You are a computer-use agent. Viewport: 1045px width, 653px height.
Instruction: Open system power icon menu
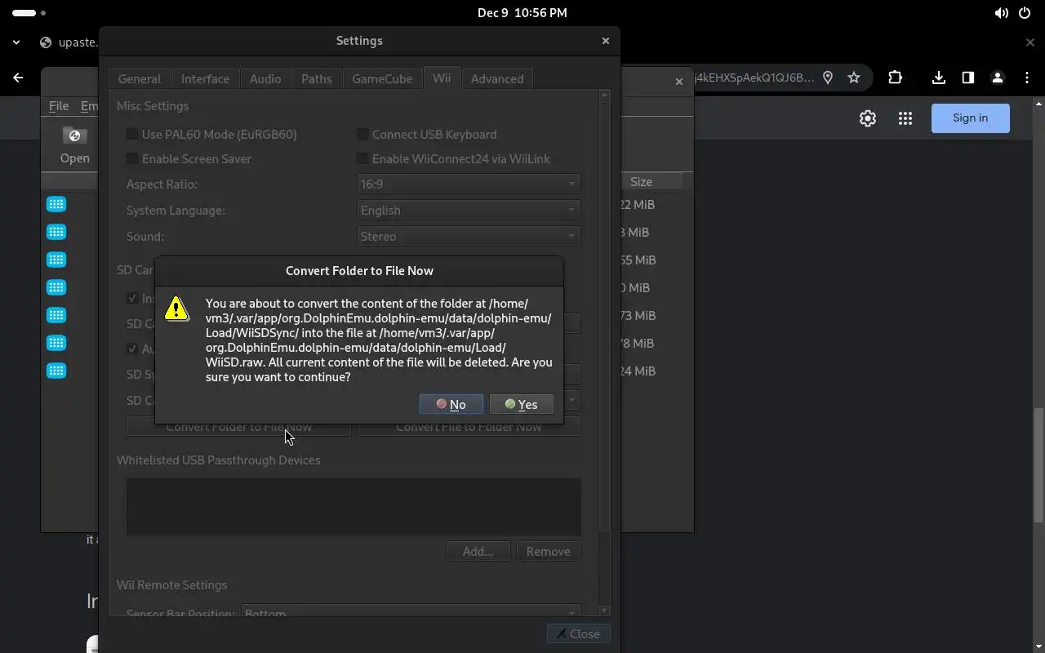[x=1025, y=13]
